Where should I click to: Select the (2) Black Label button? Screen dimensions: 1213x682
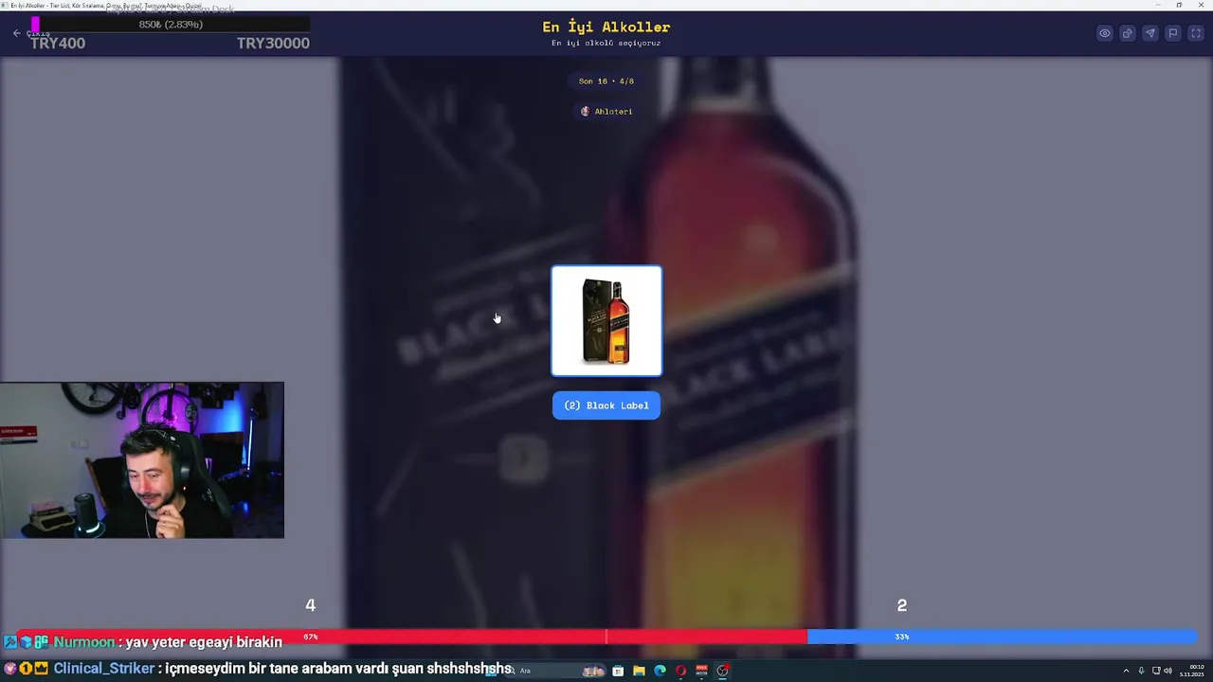[x=606, y=405]
